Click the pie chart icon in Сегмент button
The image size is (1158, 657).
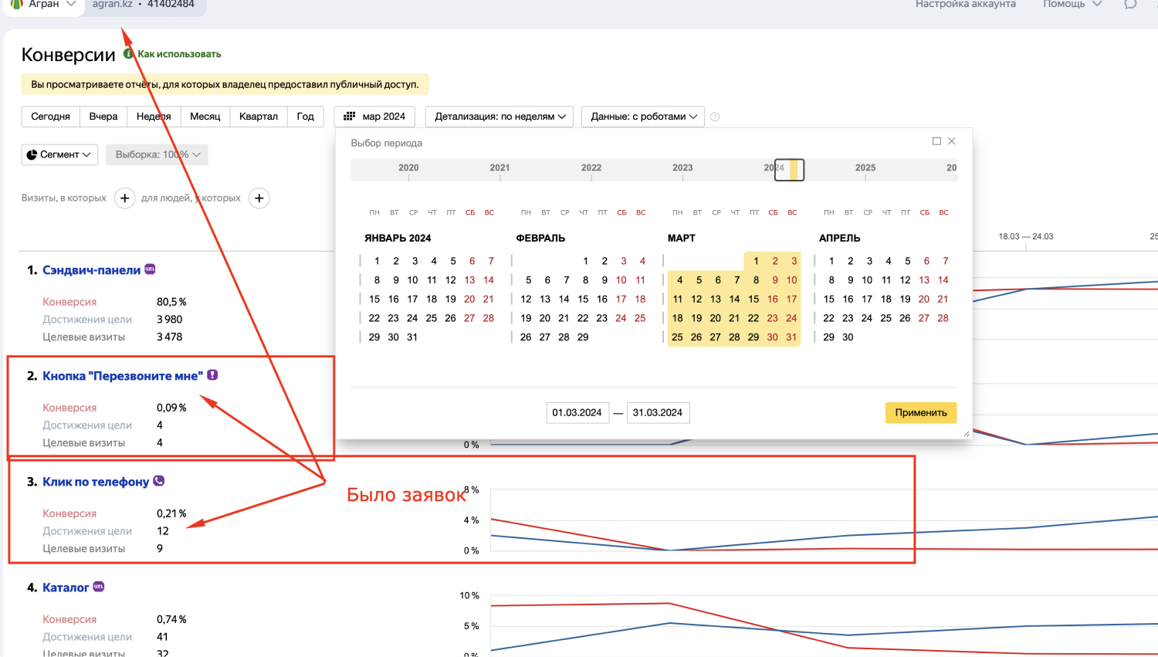(32, 154)
